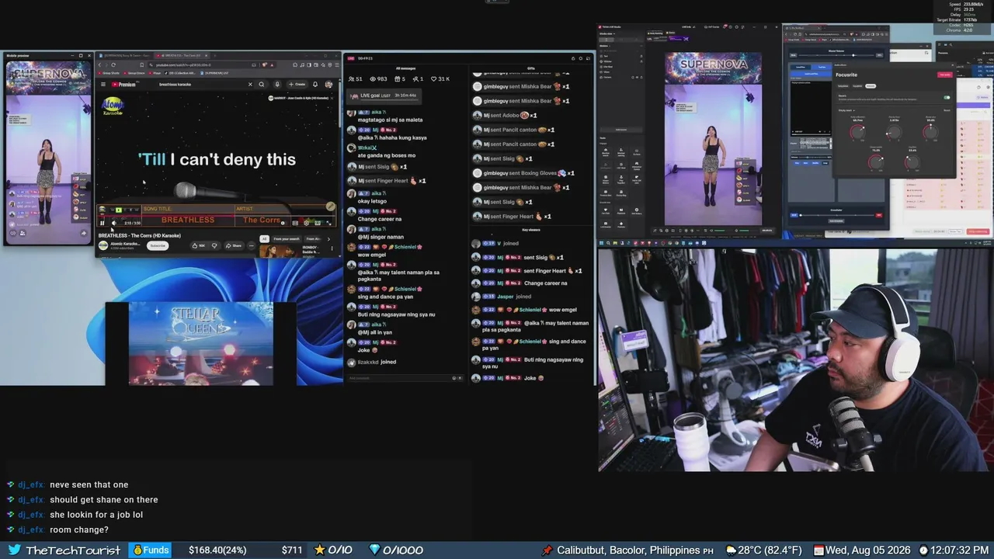Clear the 'breathless karaoke' search text
The height and width of the screenshot is (559, 994).
[250, 84]
